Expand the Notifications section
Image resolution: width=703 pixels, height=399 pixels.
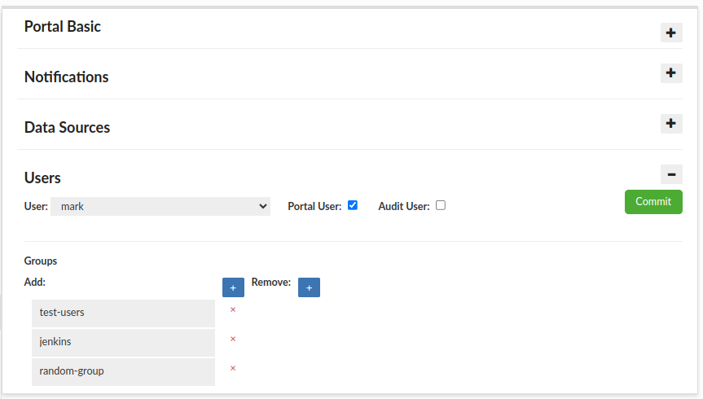(x=670, y=73)
